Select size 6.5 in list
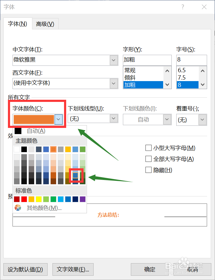The width and height of the screenshot is (215, 280). (x=188, y=70)
